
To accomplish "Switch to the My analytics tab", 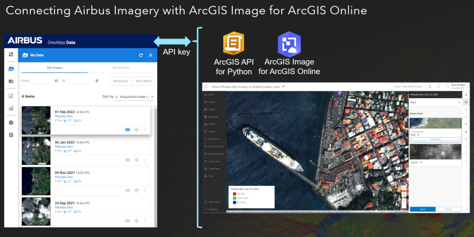I will (x=121, y=68).
